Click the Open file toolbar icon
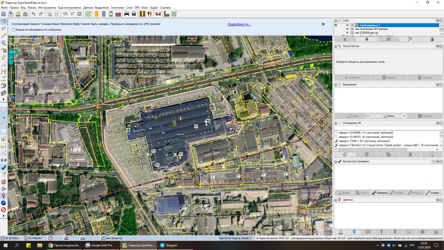The image size is (444, 250). click(x=4, y=14)
